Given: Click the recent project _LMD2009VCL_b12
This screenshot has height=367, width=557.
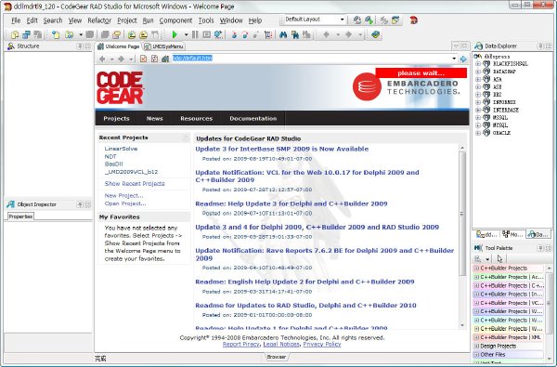Looking at the screenshot, I should 131,172.
